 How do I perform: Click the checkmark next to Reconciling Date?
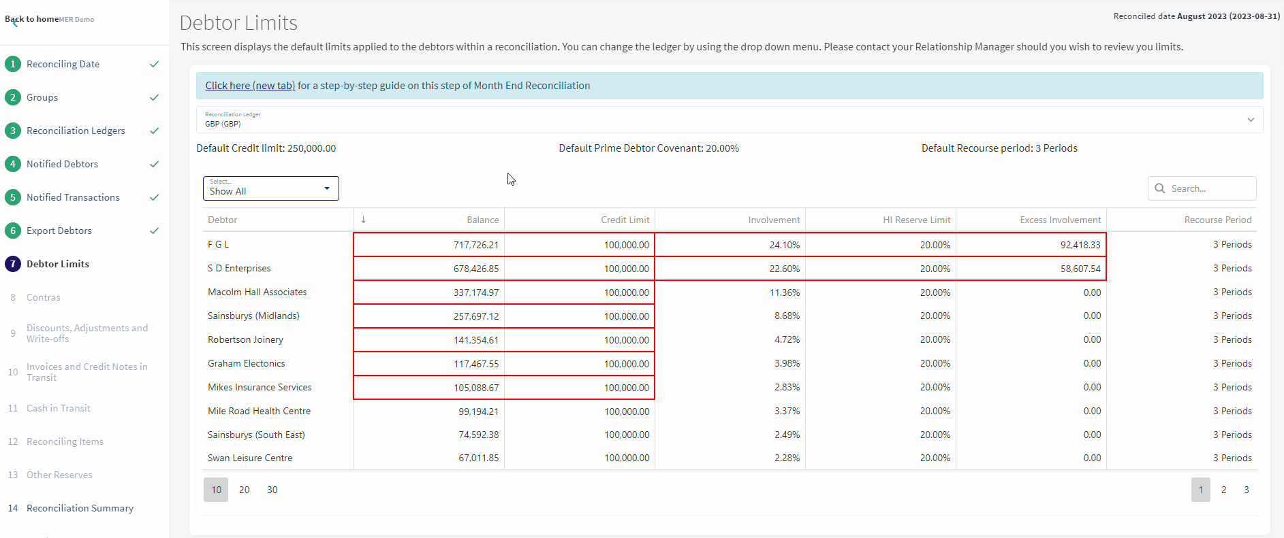pyautogui.click(x=155, y=64)
